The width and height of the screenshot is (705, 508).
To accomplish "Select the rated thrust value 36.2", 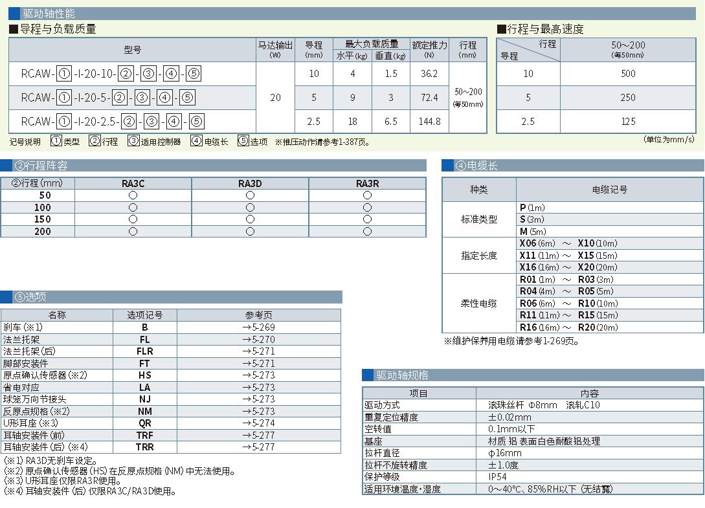I will tap(429, 74).
